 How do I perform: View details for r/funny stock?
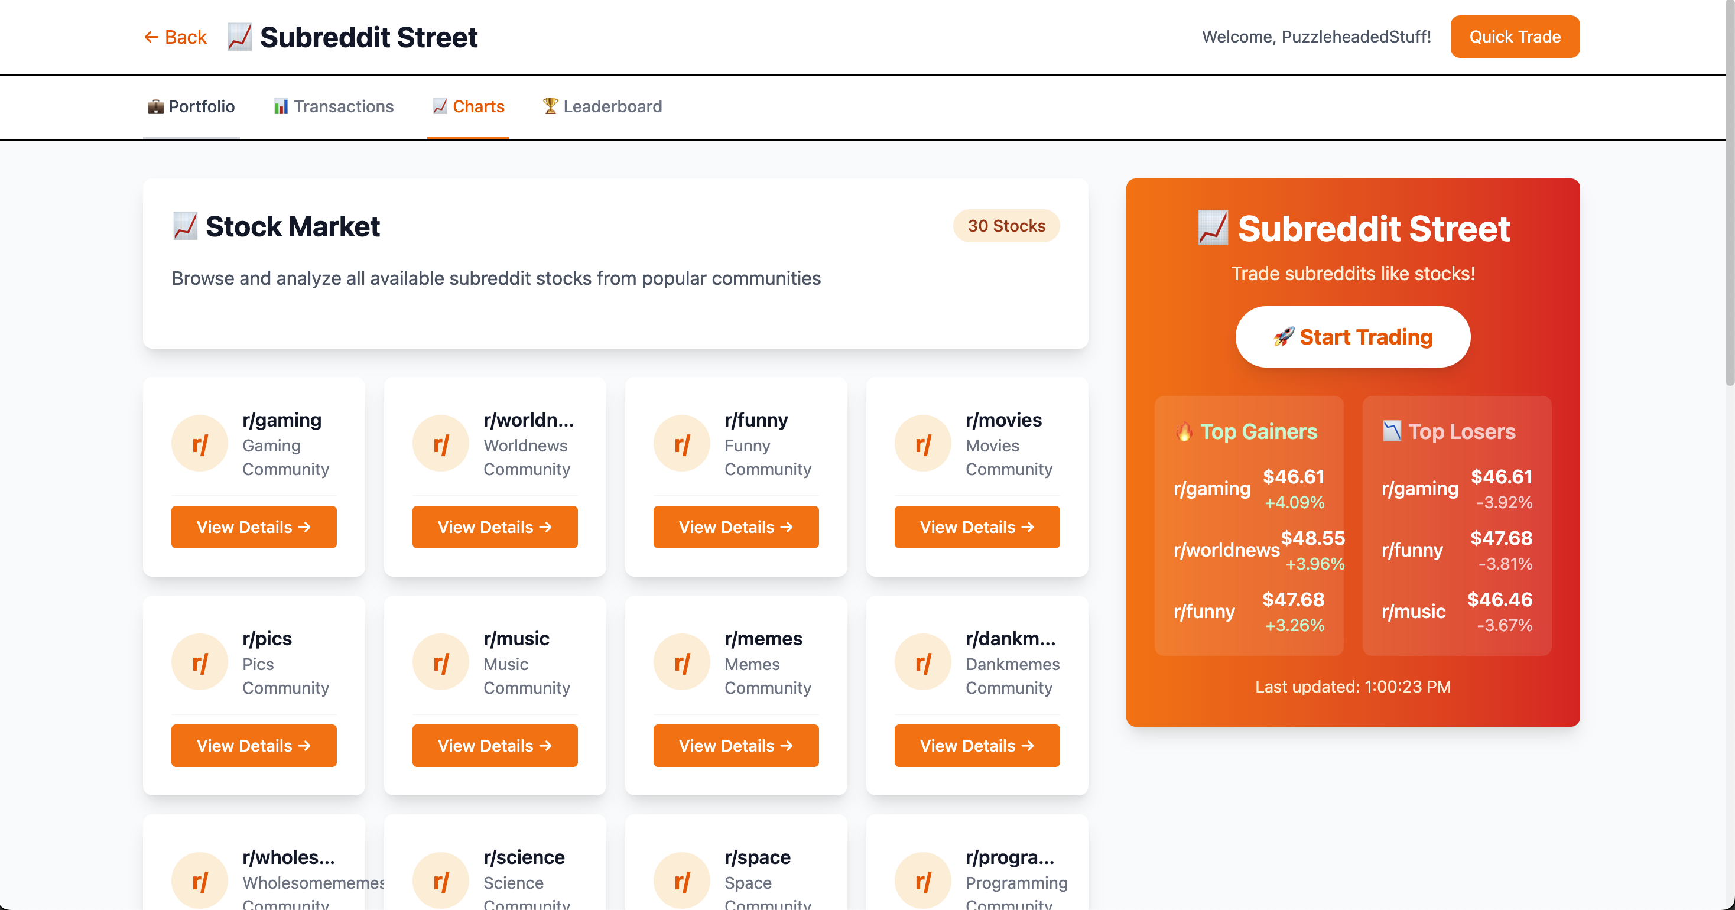coord(736,526)
